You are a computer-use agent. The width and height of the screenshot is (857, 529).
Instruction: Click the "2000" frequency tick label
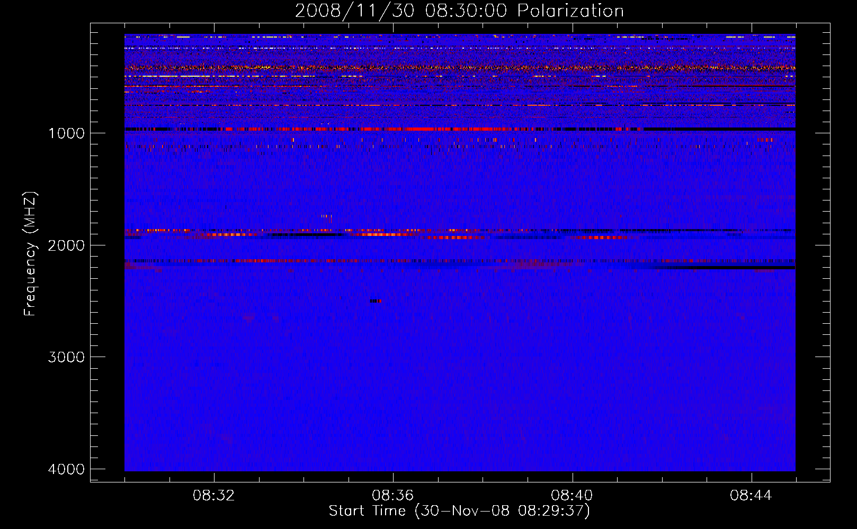coord(66,245)
